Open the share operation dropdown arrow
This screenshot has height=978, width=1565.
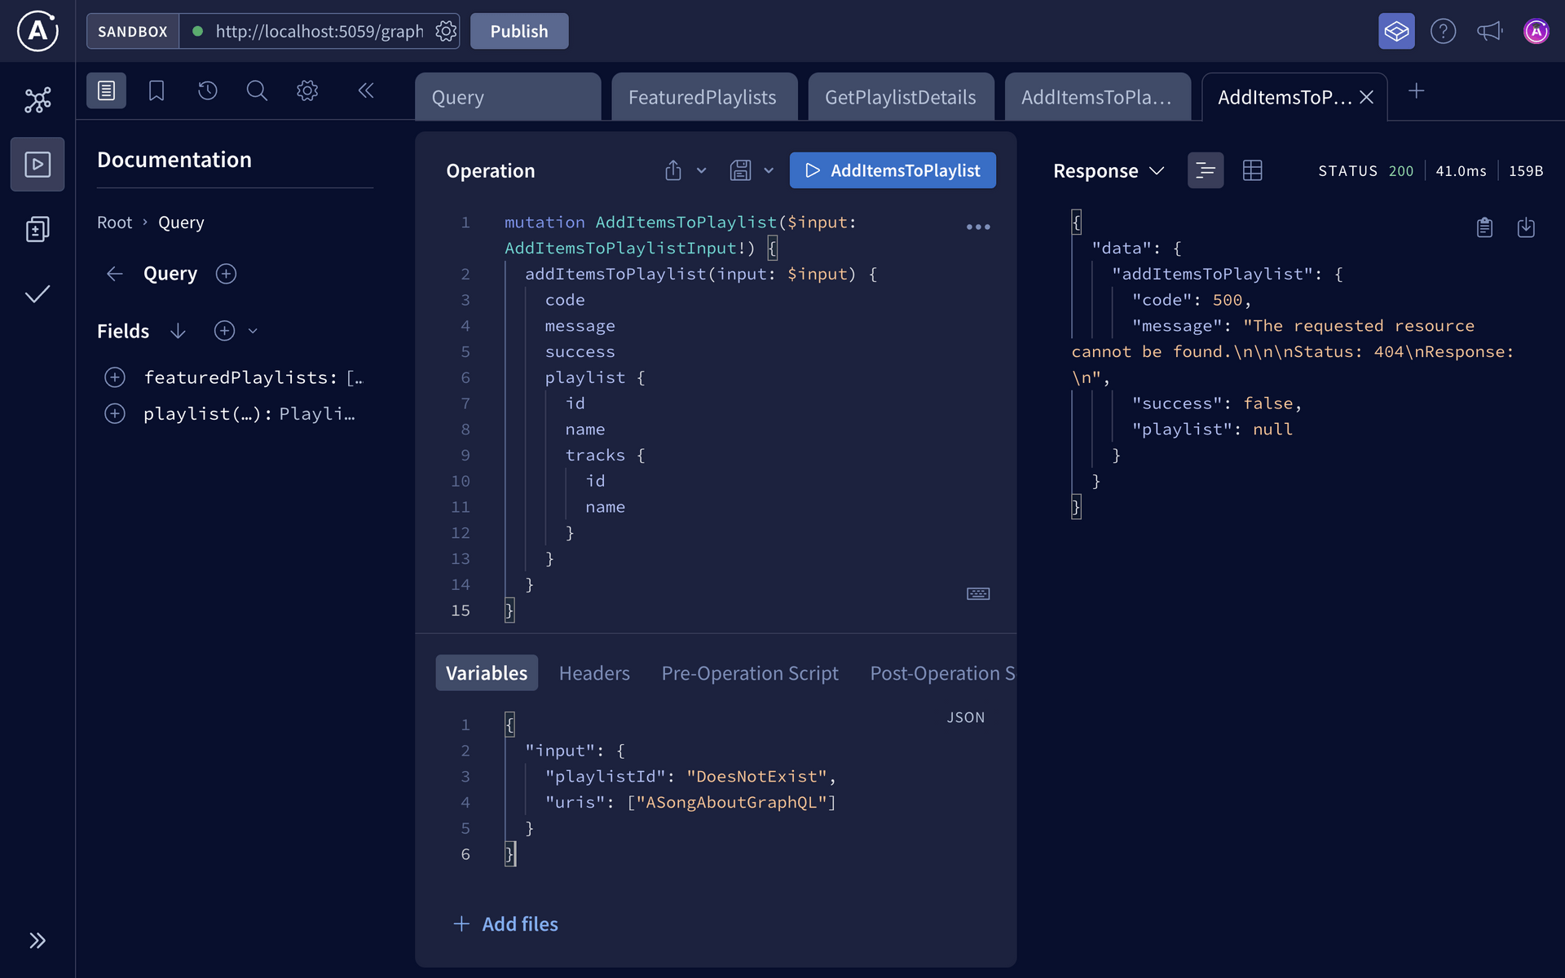coord(701,170)
